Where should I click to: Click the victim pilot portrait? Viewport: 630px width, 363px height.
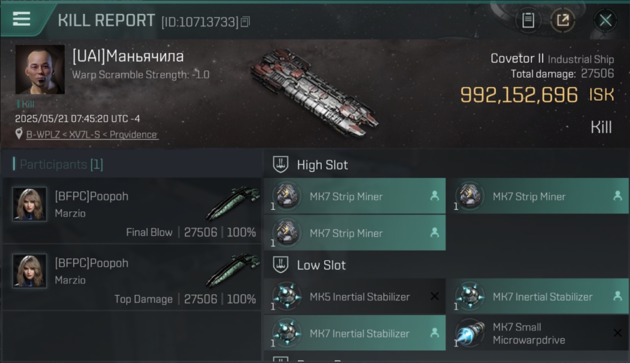click(x=40, y=70)
